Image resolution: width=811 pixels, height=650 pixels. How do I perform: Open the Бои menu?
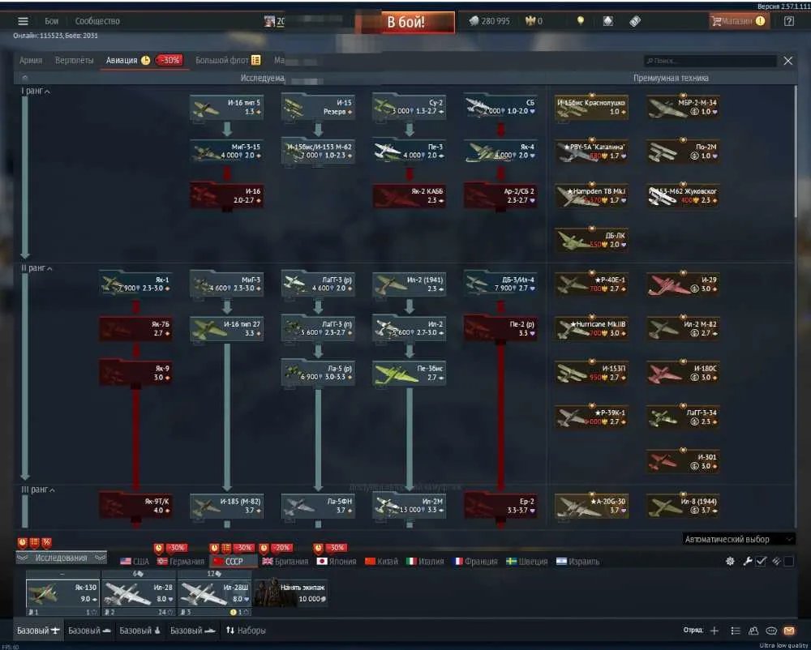click(51, 21)
